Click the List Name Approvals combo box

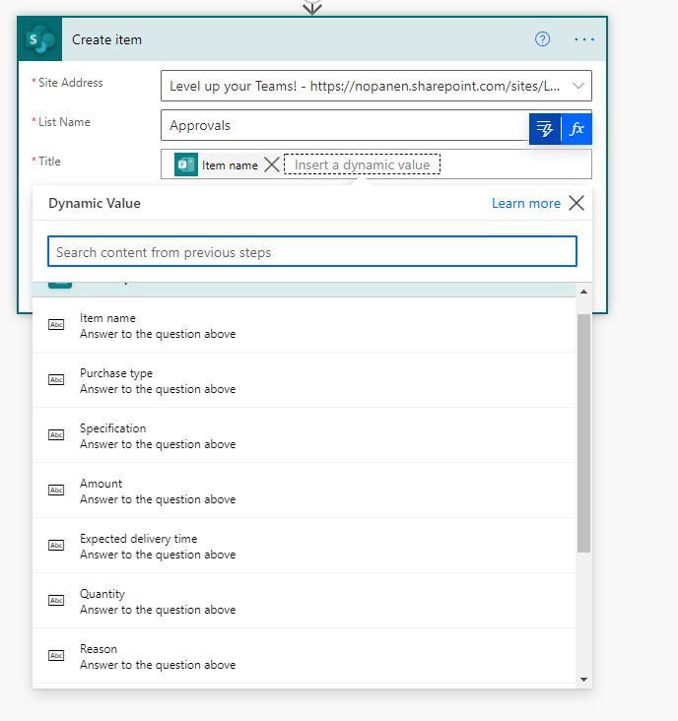[x=345, y=125]
